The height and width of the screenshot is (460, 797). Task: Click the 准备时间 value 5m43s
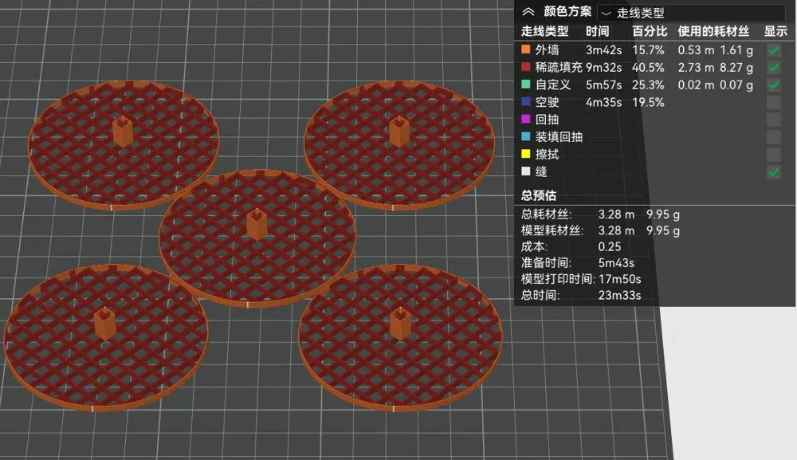(616, 263)
